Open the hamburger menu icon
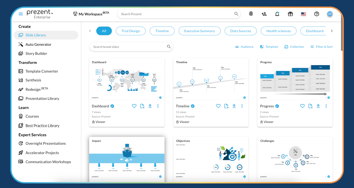 tap(21, 14)
